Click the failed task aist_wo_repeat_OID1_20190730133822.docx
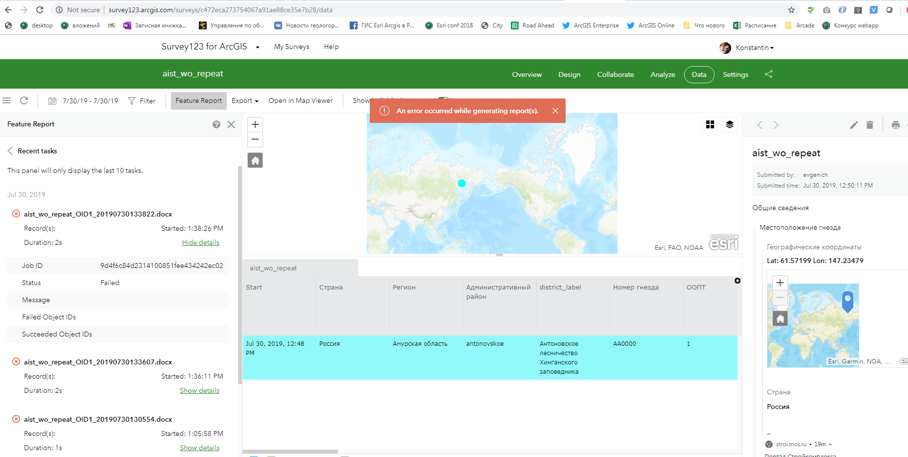 coord(98,214)
